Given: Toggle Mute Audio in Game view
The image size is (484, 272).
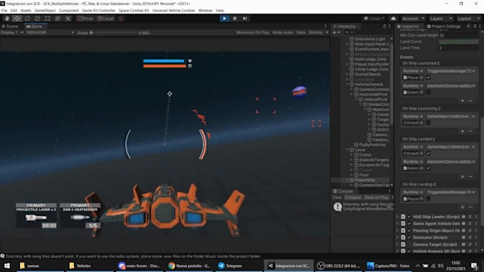Looking at the screenshot, I should point(283,33).
